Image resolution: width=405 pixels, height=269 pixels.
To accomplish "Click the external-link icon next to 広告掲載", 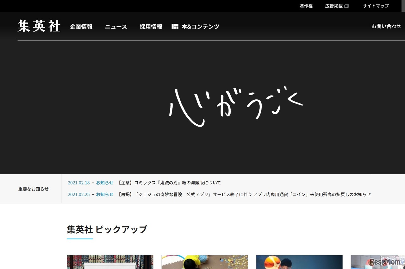I will tap(347, 6).
